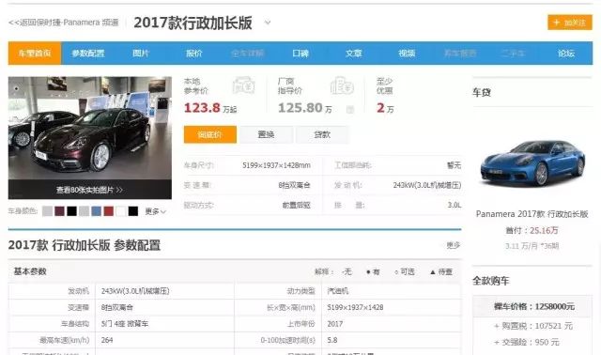Viewport: 601px width, 355px height.
Task: Click the 全款购车 heading
Action: coord(490,281)
